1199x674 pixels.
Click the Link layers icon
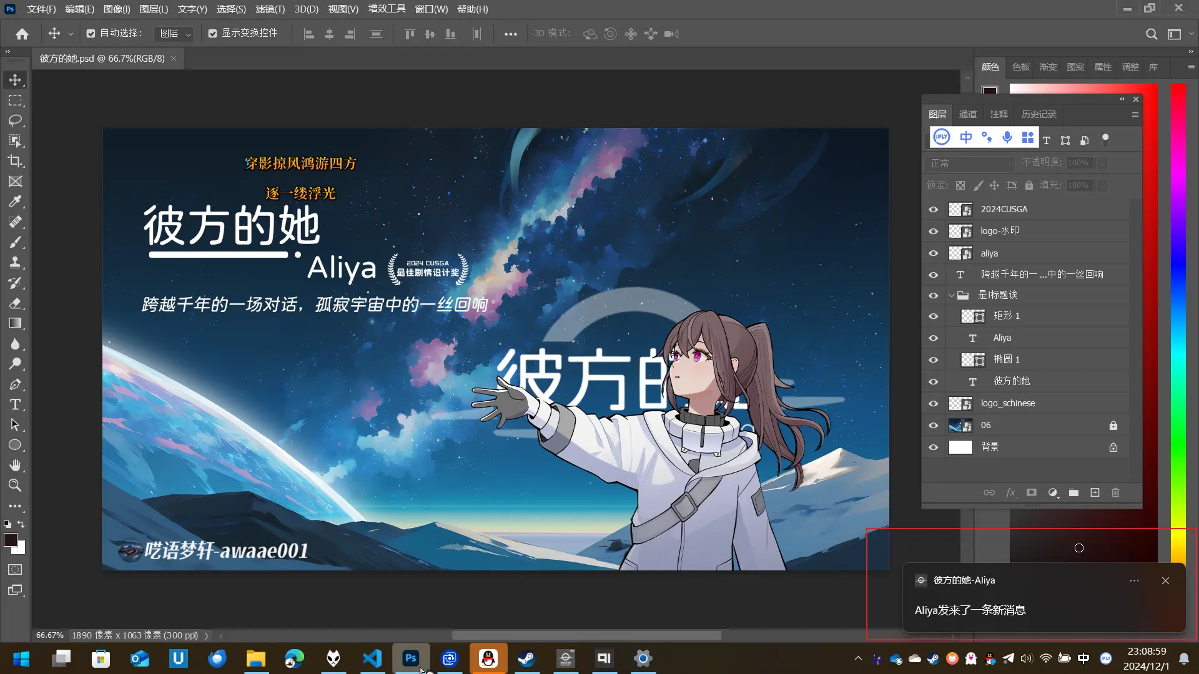tap(989, 492)
